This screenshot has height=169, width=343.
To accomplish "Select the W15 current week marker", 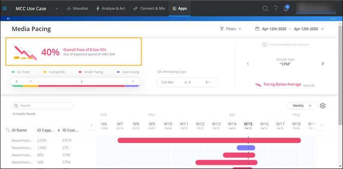I will pyautogui.click(x=248, y=126).
